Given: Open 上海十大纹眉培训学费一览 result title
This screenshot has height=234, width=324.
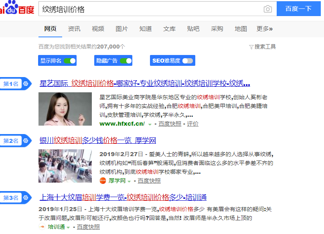Looking at the screenshot, I should click(123, 197).
